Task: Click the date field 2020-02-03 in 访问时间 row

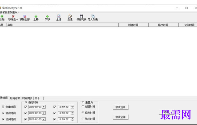Action: [35, 119]
